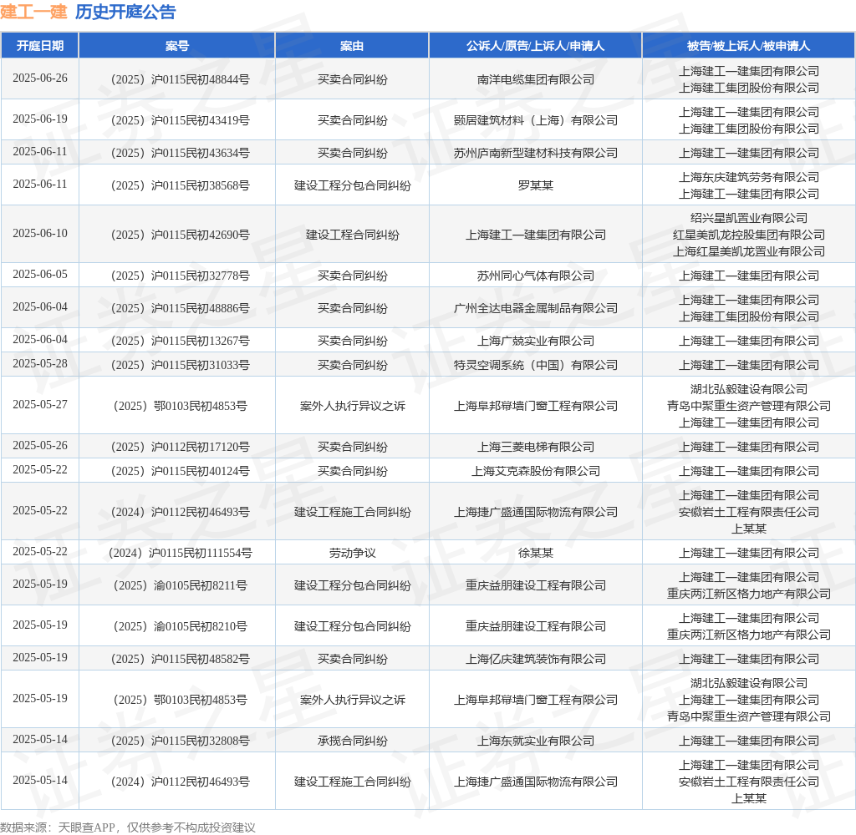Click the 案号 column header
856x835 pixels.
tap(177, 46)
